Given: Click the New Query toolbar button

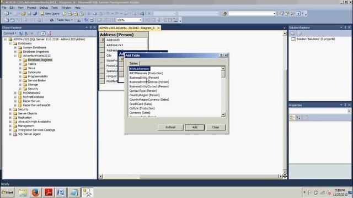Looking at the screenshot, I should [x=50, y=14].
